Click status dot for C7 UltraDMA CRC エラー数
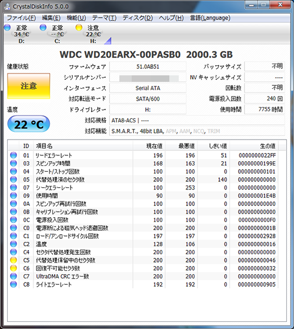The image size is (294, 329). [14, 277]
